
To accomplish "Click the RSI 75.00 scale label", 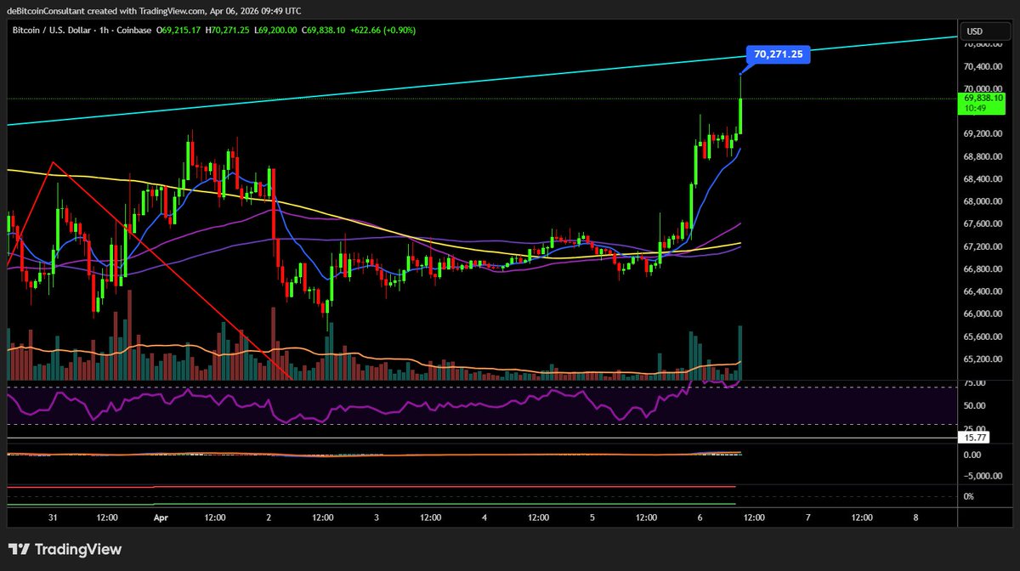I will pyautogui.click(x=975, y=383).
